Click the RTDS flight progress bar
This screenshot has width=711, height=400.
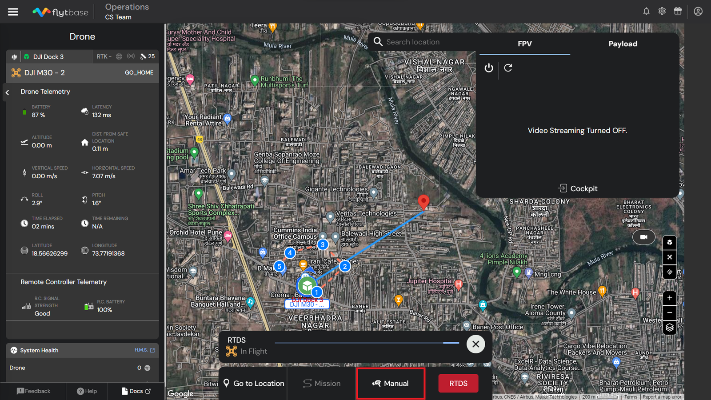click(367, 343)
